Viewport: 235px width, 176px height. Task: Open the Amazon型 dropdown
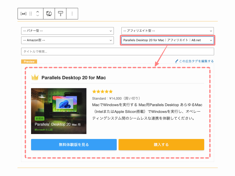pyautogui.click(x=67, y=40)
